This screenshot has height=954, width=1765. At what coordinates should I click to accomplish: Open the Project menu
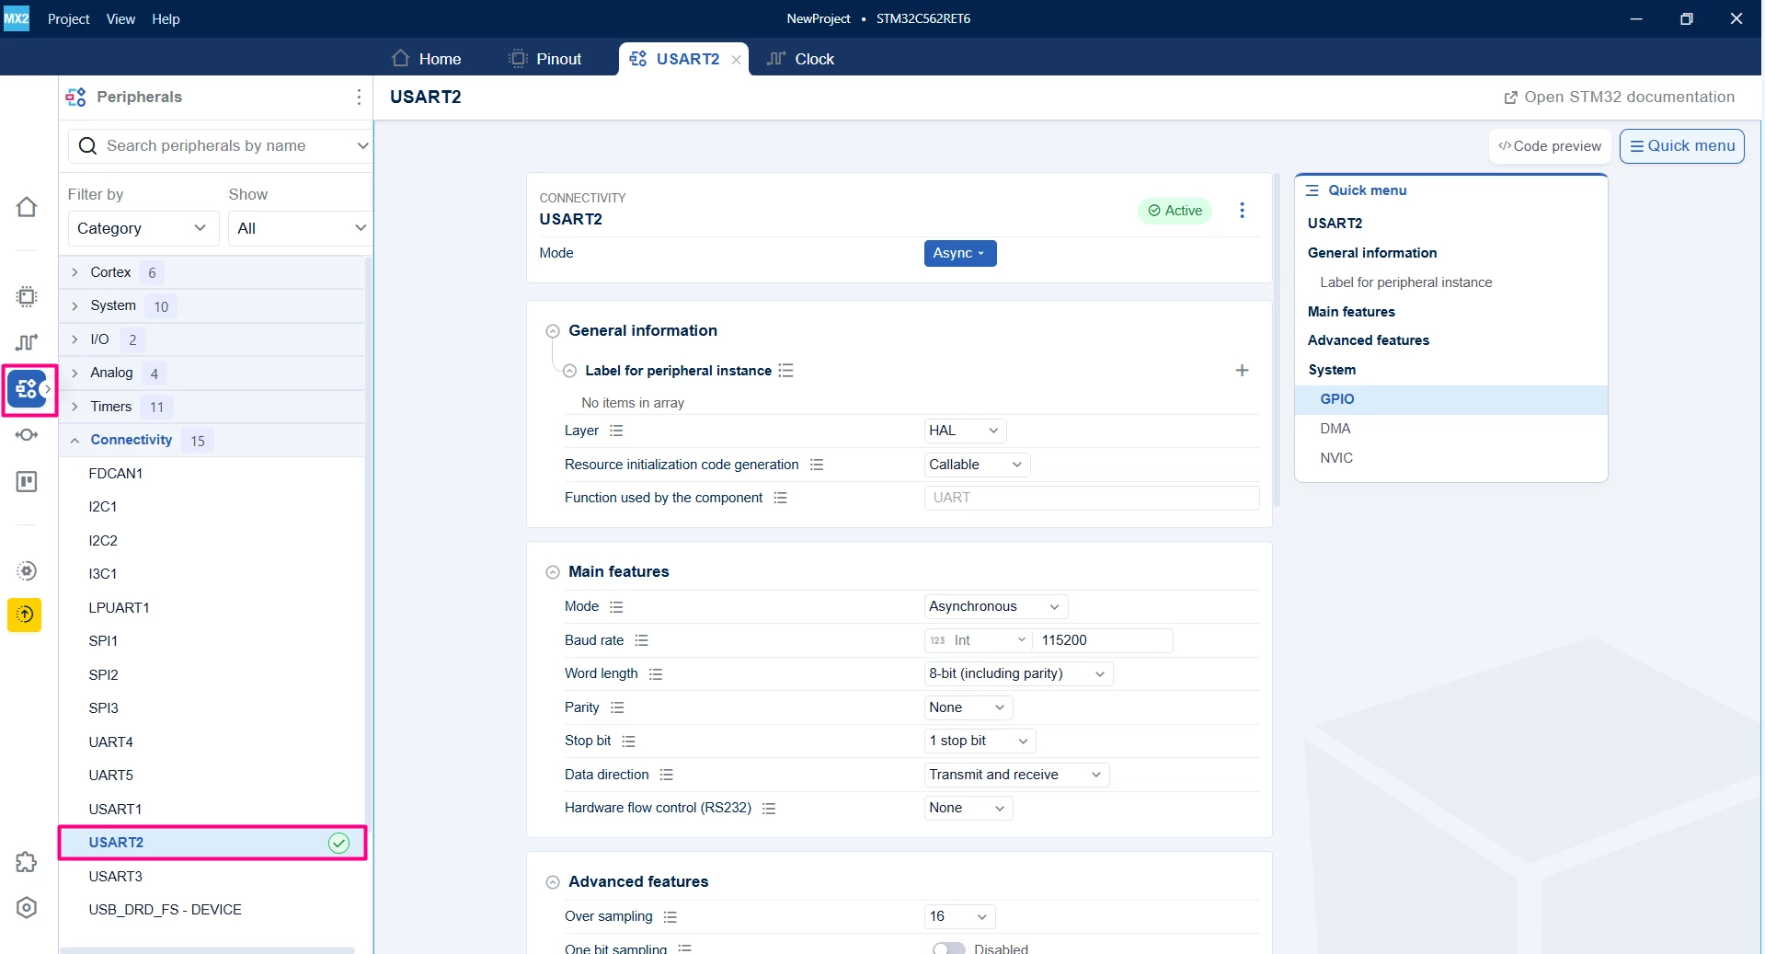pos(68,18)
